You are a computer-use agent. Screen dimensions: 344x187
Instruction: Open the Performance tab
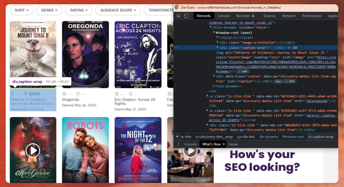pyautogui.click(x=312, y=16)
